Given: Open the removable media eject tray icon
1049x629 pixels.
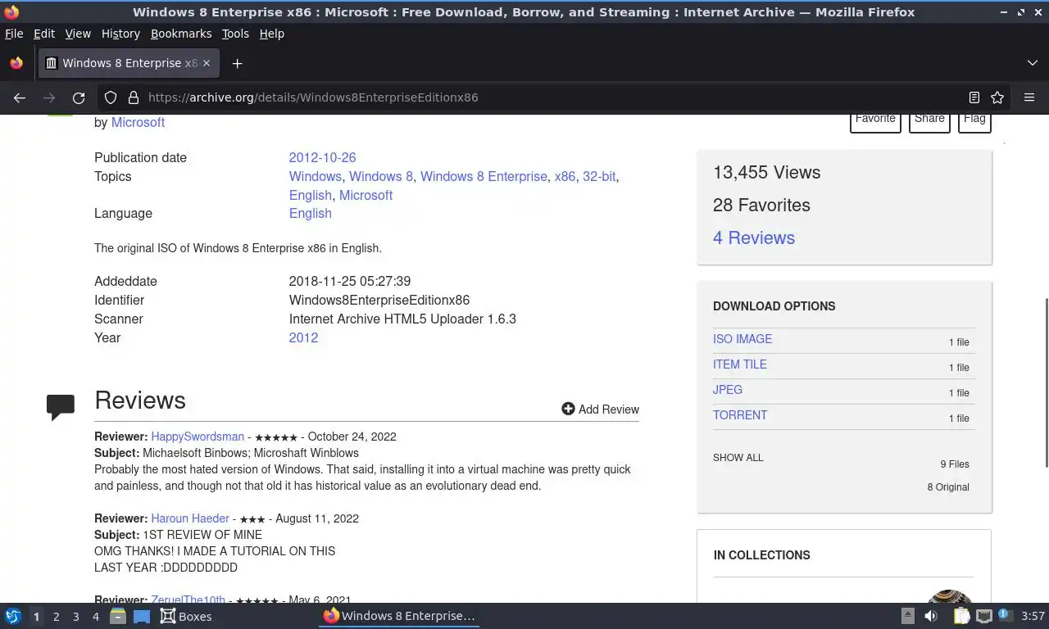Looking at the screenshot, I should (x=908, y=616).
